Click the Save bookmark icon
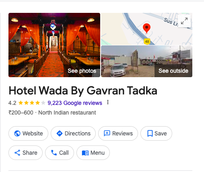 [x=150, y=133]
